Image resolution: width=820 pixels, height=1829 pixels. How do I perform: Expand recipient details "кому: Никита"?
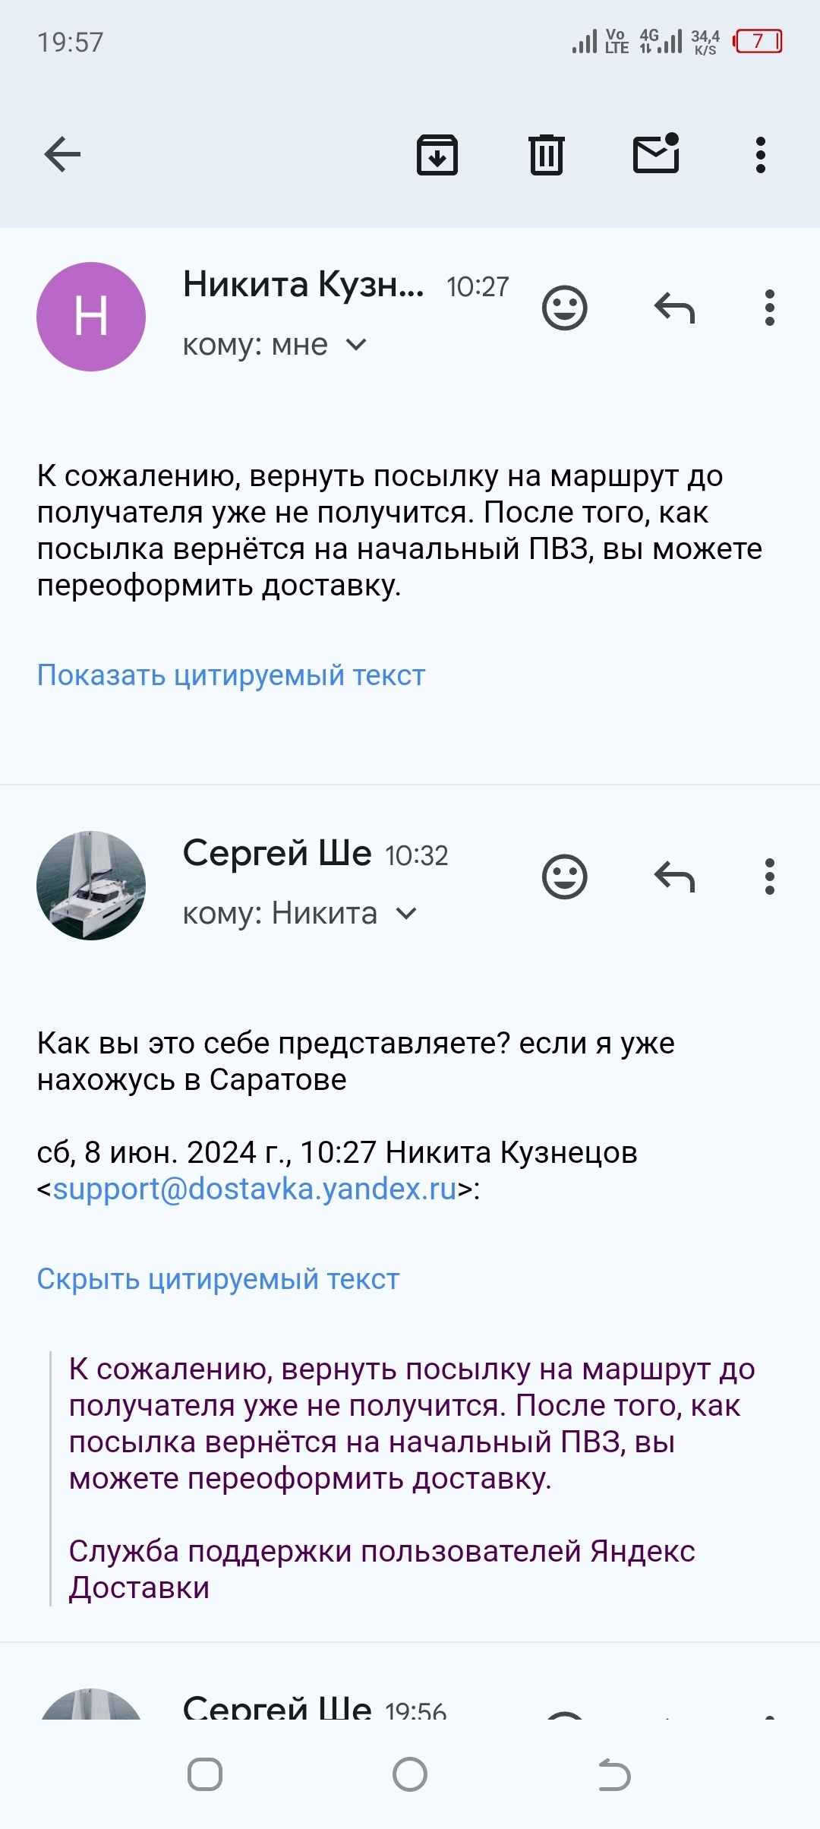(406, 914)
